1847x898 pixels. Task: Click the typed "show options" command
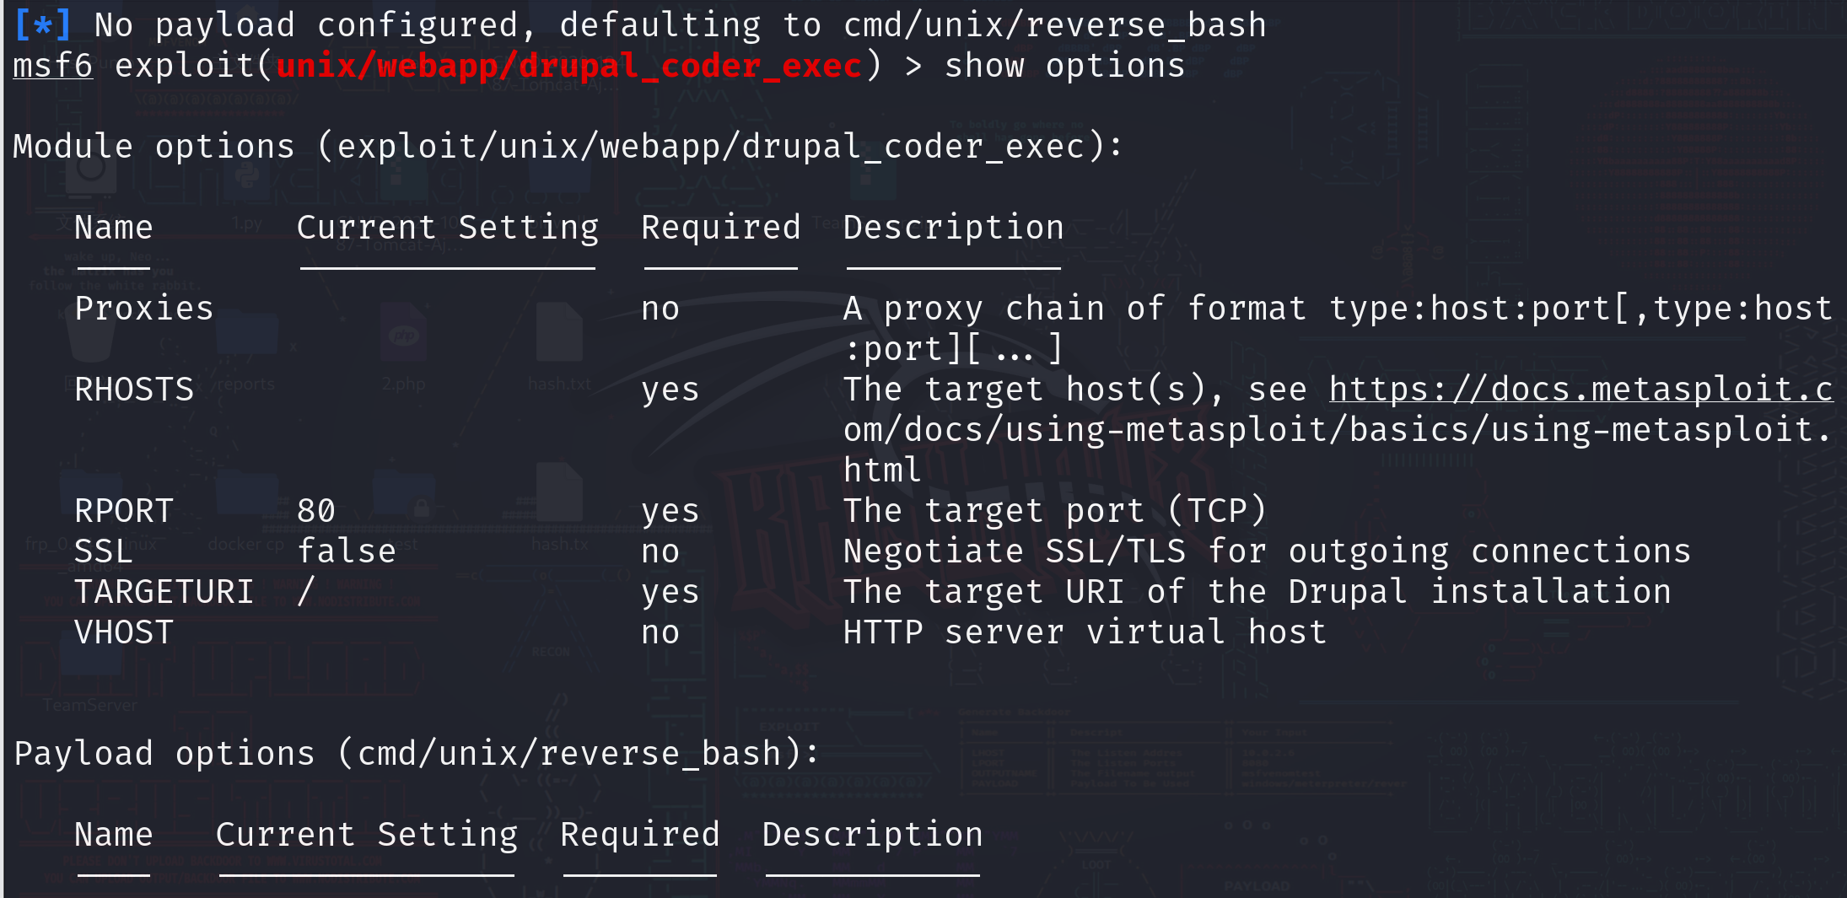(1064, 66)
